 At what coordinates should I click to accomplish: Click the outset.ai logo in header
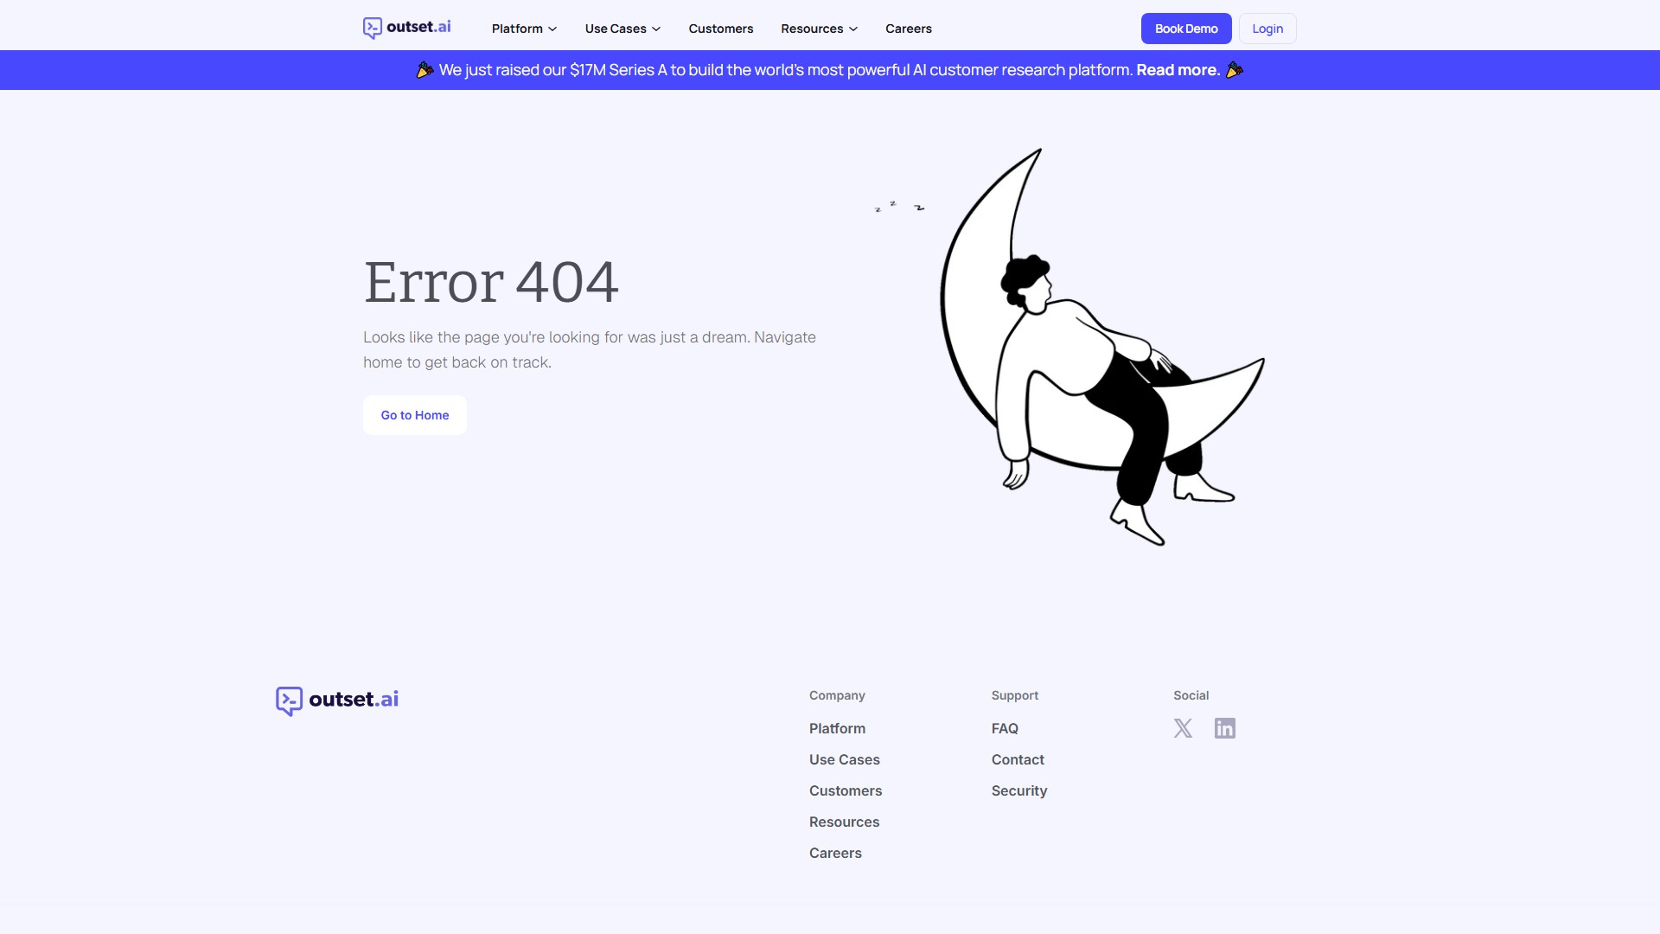coord(406,28)
